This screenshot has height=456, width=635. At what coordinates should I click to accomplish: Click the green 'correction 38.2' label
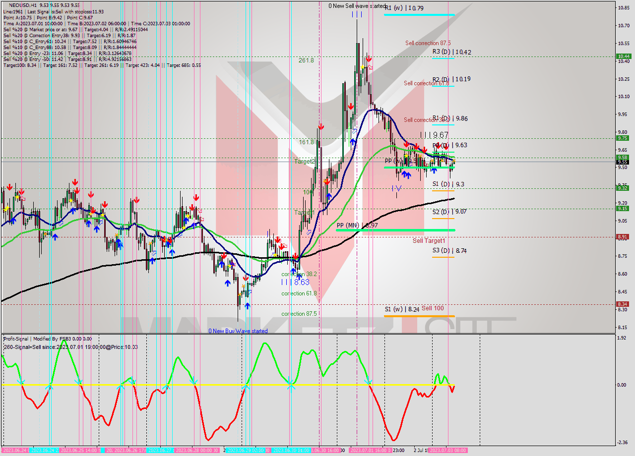click(299, 274)
